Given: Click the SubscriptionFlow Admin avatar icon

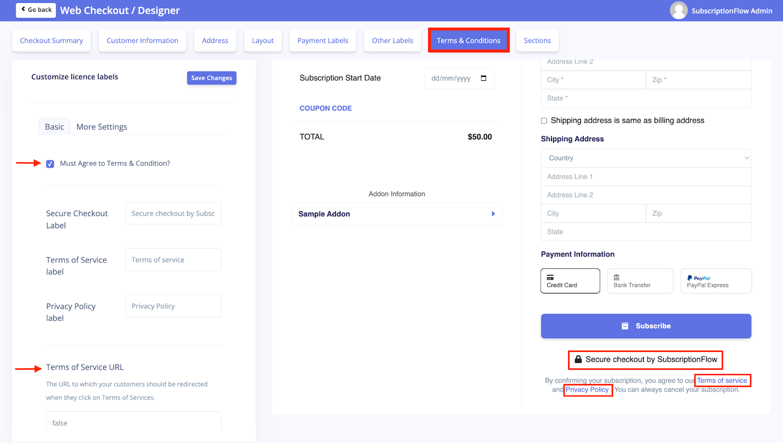Looking at the screenshot, I should 678,10.
